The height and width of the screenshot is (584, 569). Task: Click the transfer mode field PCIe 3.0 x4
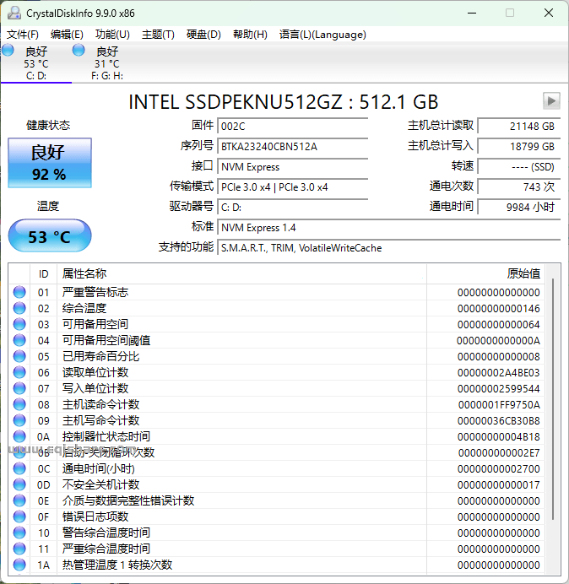[x=293, y=187]
